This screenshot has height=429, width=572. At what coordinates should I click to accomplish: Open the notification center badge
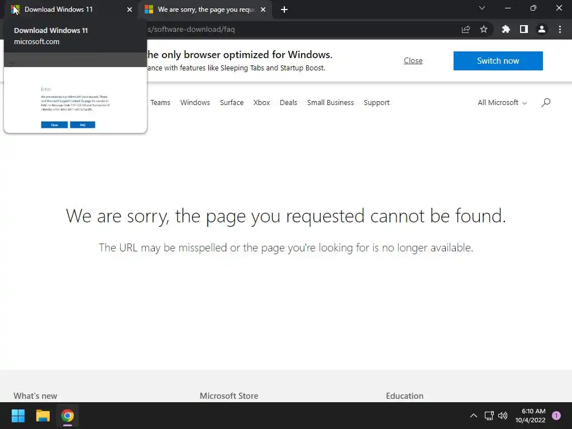coord(556,416)
